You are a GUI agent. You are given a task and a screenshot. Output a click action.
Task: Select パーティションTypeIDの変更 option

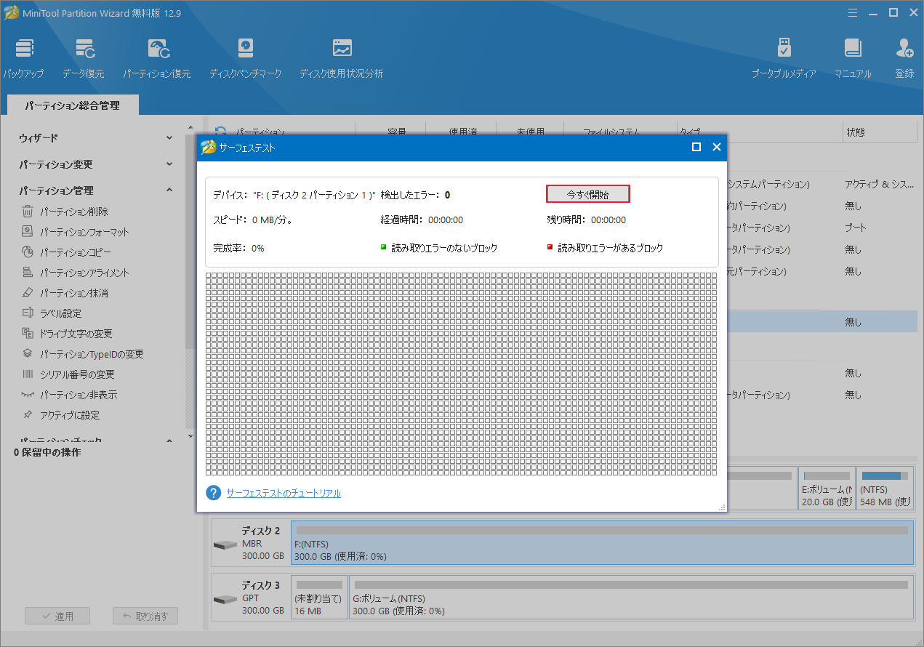[x=82, y=354]
